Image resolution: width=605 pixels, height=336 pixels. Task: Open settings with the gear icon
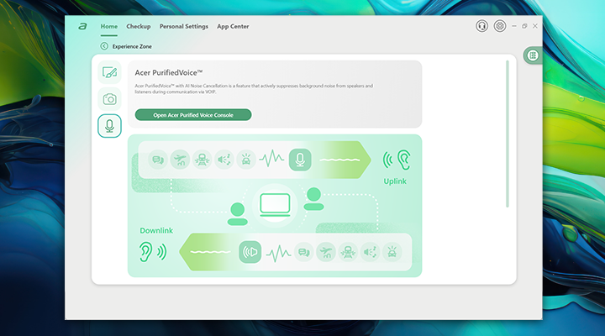click(500, 26)
